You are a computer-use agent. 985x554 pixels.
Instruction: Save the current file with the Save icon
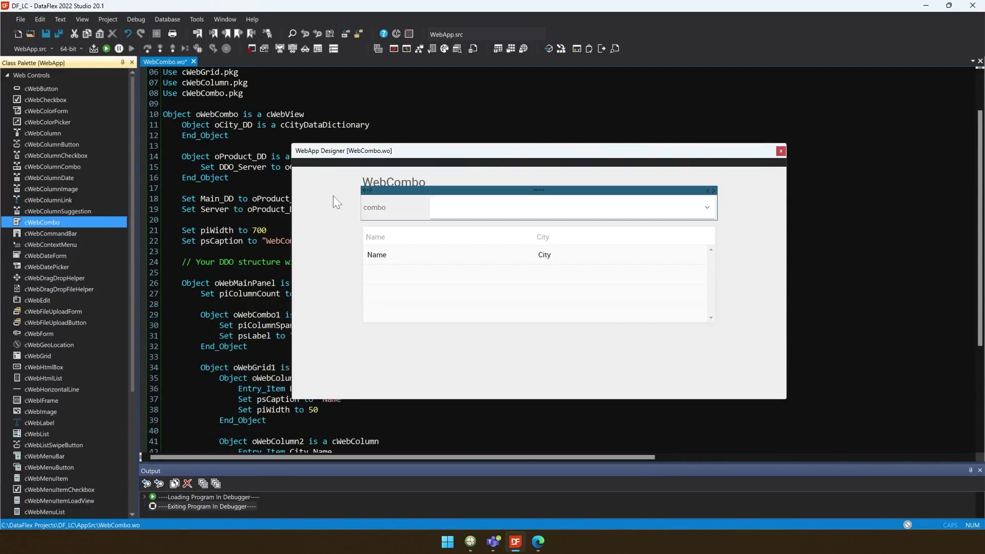tap(46, 34)
